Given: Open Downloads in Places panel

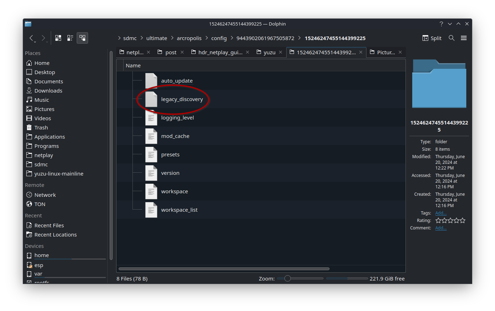Looking at the screenshot, I should tap(66, 90).
